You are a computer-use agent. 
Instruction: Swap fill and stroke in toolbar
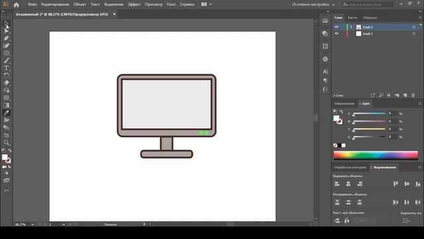[x=10, y=151]
